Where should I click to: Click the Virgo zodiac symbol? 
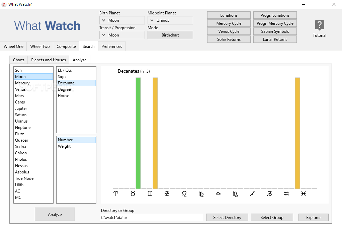(201, 194)
